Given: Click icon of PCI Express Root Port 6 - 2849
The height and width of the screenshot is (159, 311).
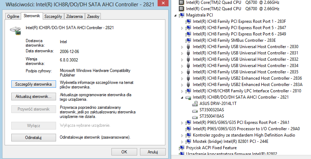Looking at the screenshot, I should 188,34.
